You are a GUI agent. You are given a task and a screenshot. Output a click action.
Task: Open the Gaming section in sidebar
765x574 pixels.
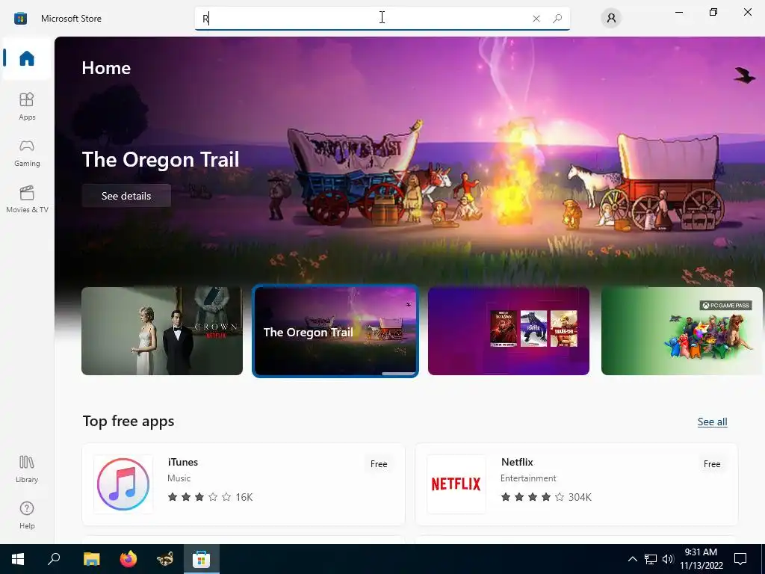point(27,152)
